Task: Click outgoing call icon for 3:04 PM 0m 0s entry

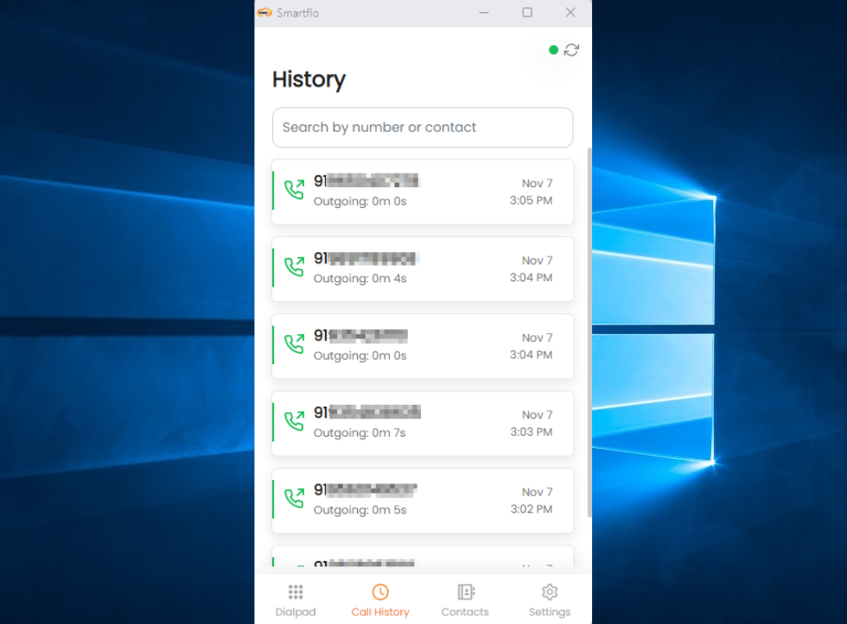Action: coord(295,344)
